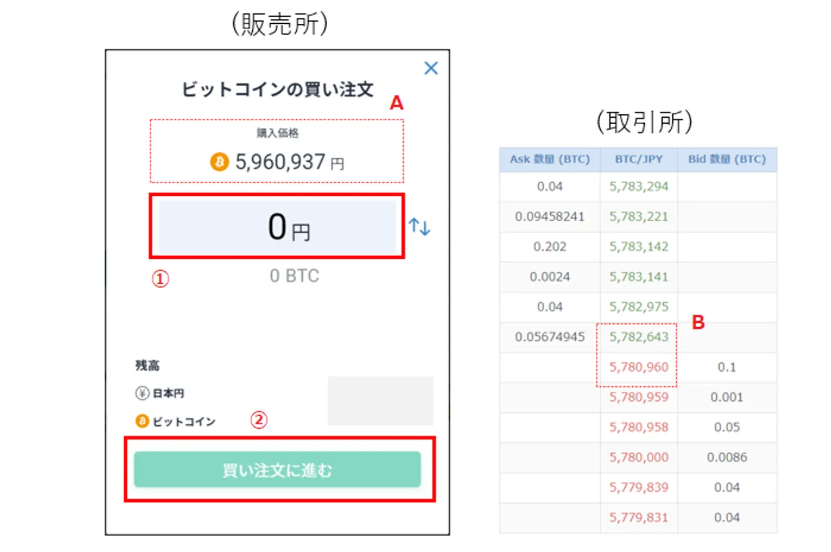Select bid price 5,780,000
The height and width of the screenshot is (552, 831).
[x=639, y=457]
